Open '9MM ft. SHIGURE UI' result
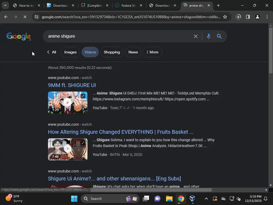Screen dimensions: 273x205 point(72,85)
